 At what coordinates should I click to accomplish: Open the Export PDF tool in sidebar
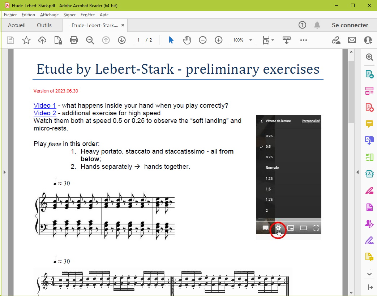point(369,74)
